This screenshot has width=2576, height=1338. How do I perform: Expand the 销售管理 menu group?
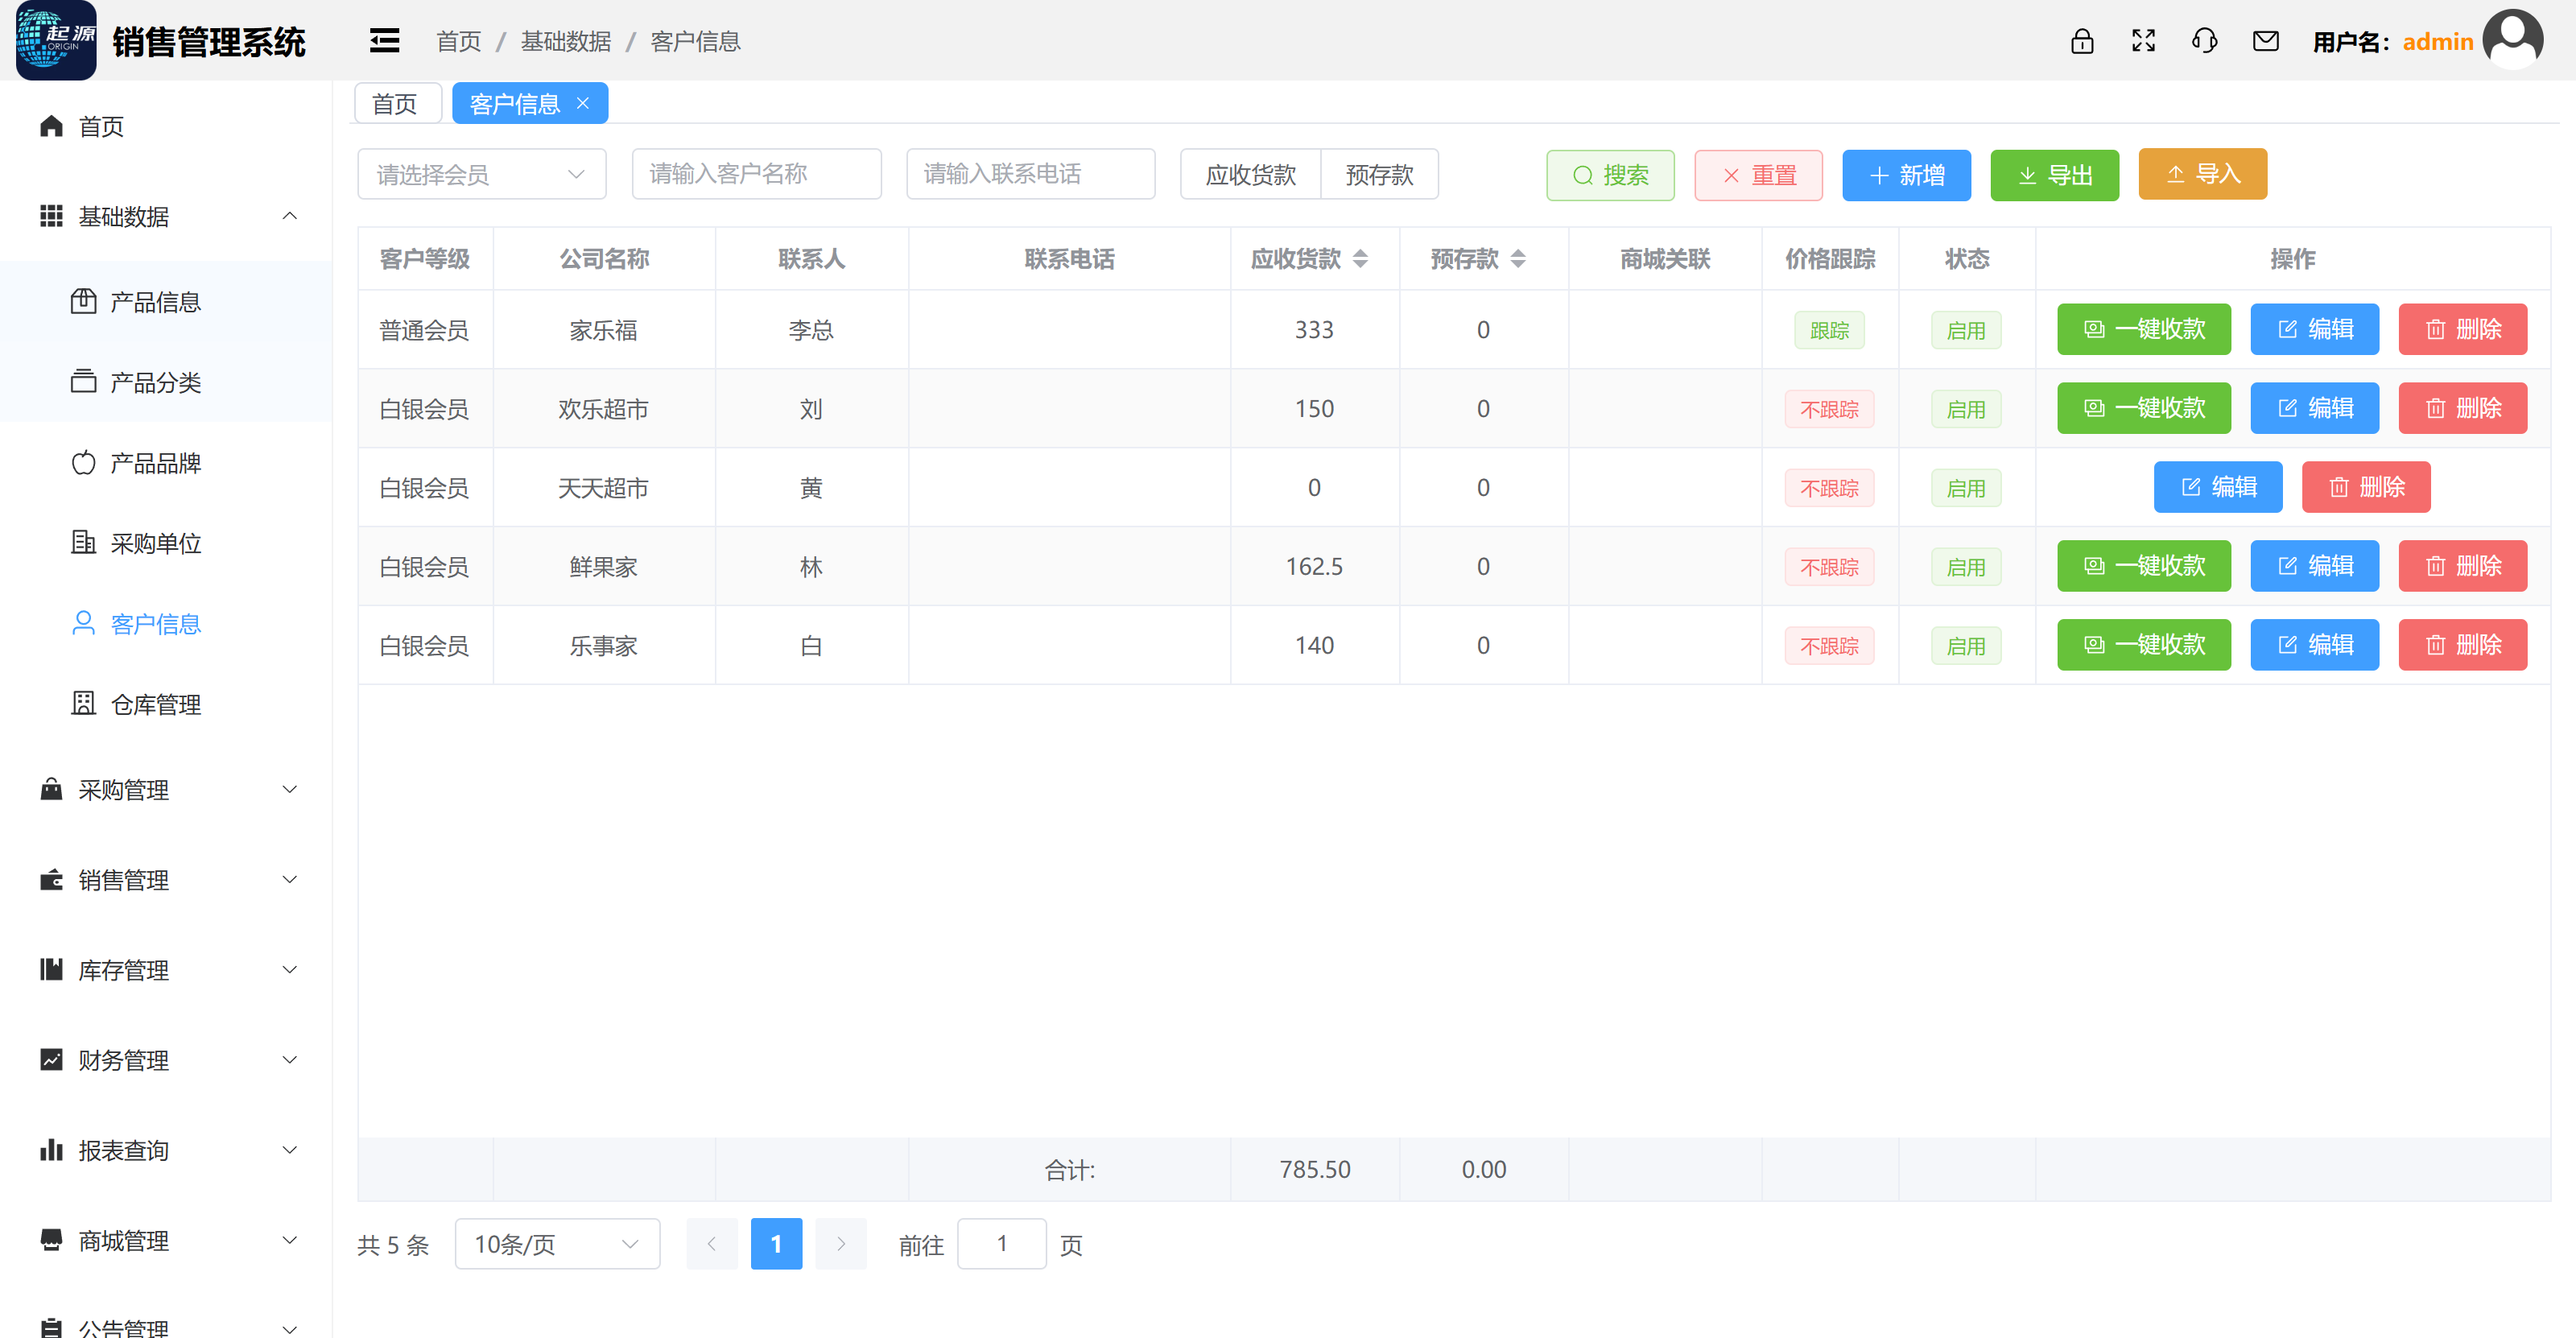(x=165, y=879)
